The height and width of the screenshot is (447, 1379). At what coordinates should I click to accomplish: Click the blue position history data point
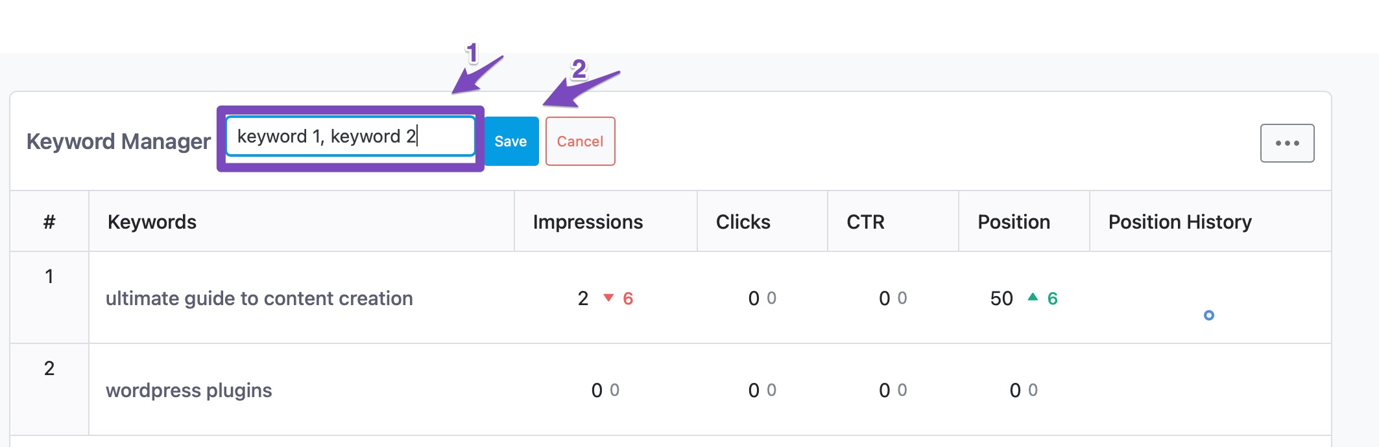(1208, 315)
